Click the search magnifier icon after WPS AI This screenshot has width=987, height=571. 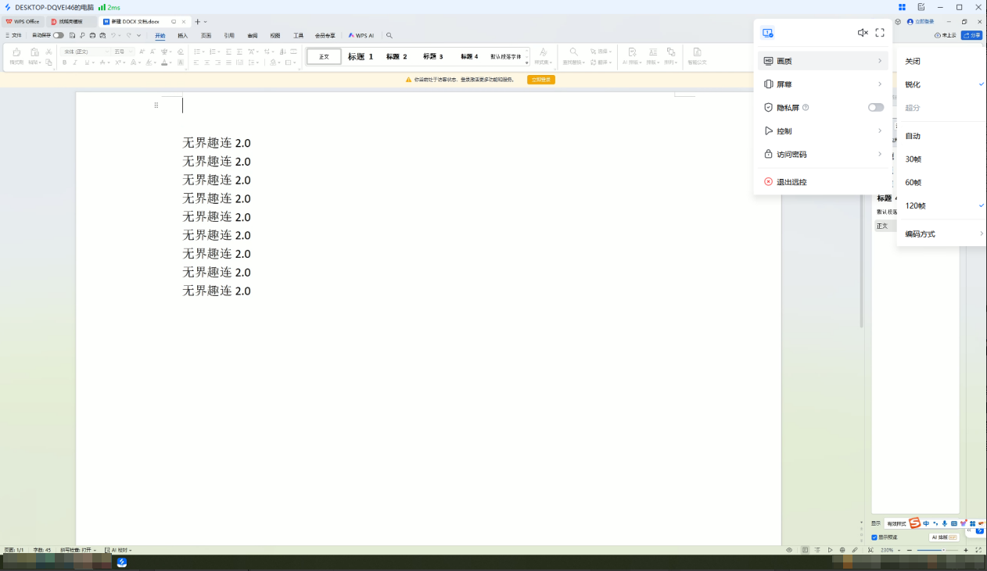pyautogui.click(x=389, y=35)
